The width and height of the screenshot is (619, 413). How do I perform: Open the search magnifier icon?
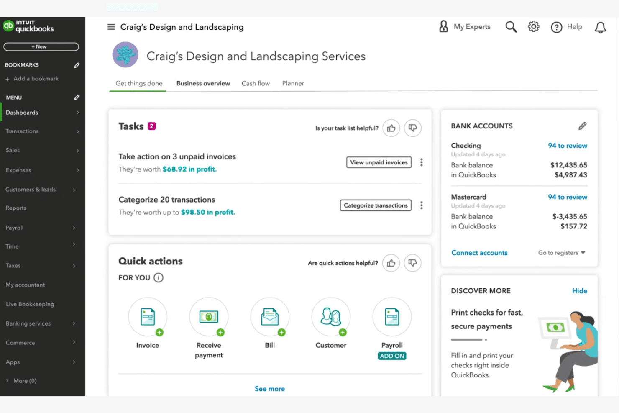[511, 27]
